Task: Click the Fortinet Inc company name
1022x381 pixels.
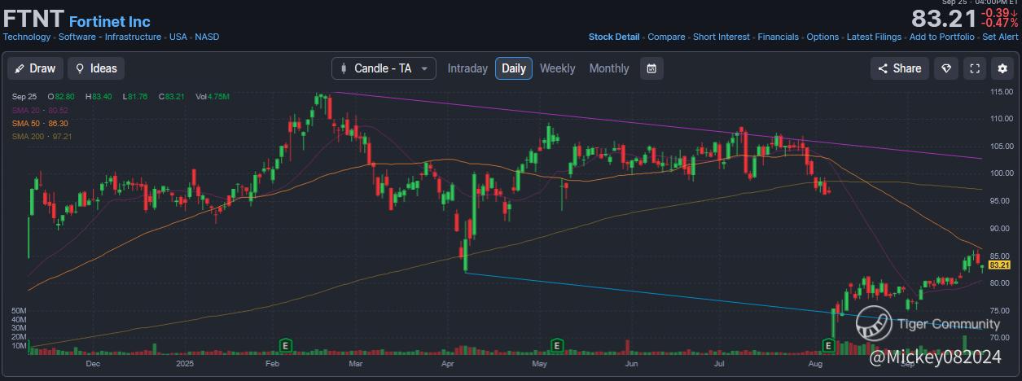Action: tap(110, 22)
